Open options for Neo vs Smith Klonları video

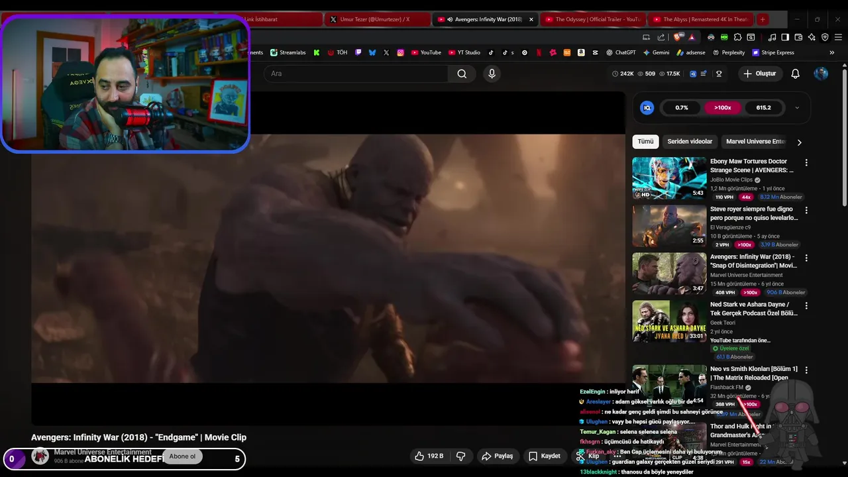[806, 370]
